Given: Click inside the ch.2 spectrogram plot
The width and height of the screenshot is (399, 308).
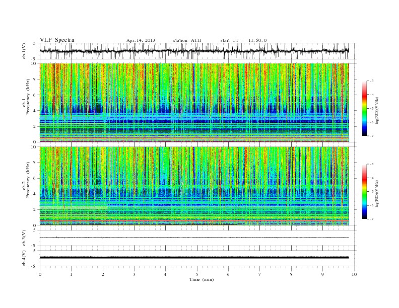Looking at the screenshot, I should click(194, 186).
